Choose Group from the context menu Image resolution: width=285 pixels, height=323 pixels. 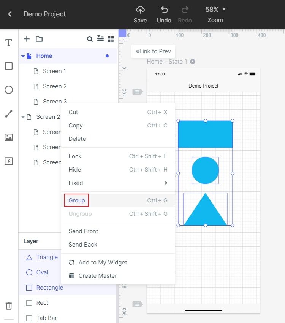pyautogui.click(x=118, y=200)
